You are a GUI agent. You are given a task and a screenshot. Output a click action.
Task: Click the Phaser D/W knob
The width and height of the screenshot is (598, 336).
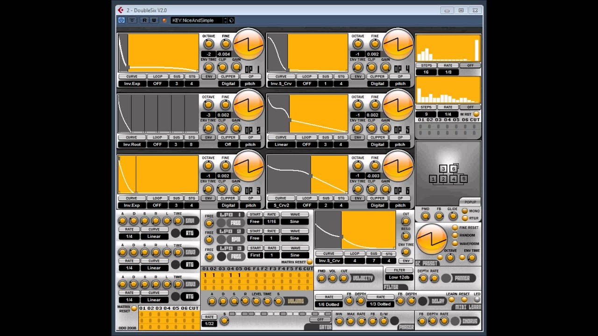tap(384, 321)
